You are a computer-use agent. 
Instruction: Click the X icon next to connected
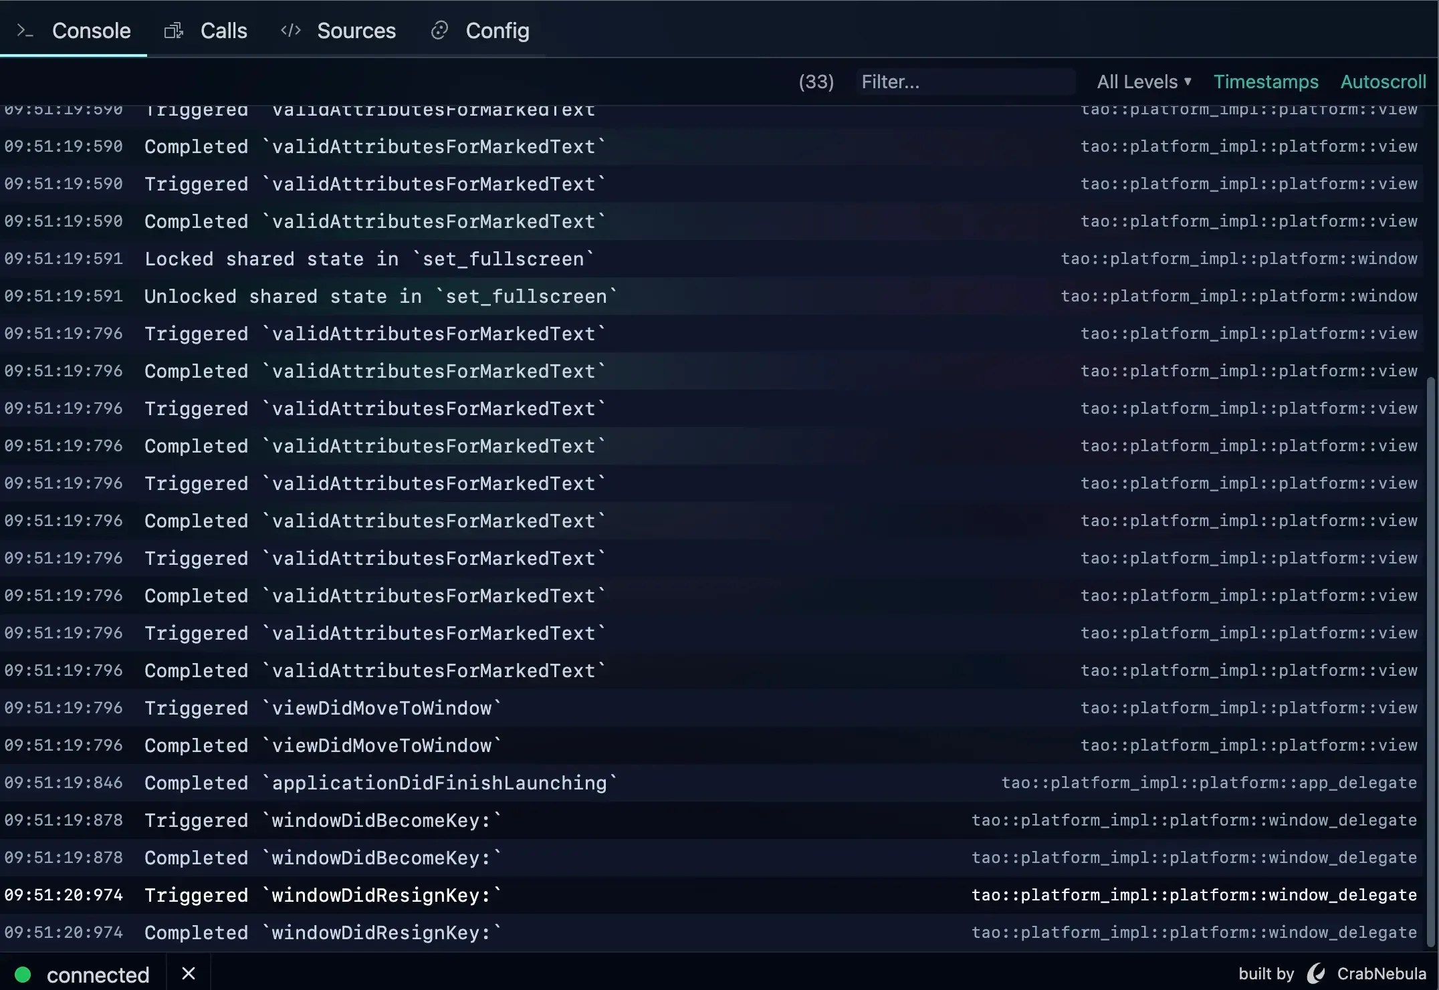[x=189, y=974]
